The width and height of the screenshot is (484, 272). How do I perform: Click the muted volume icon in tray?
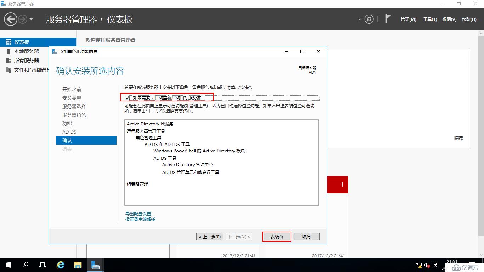click(x=427, y=265)
